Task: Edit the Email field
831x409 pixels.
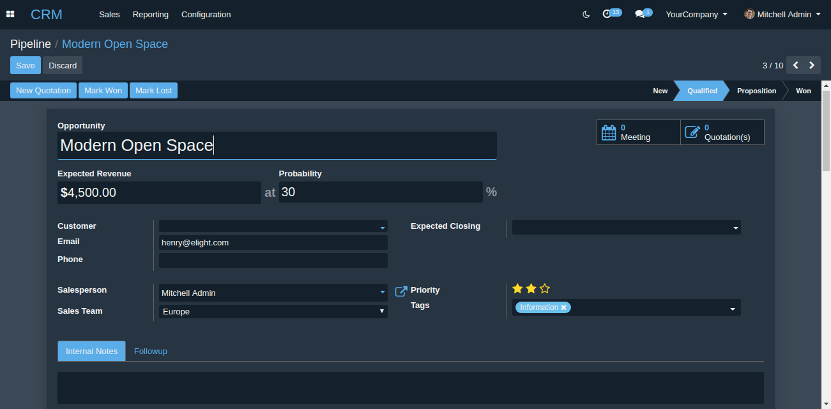Action: 273,243
